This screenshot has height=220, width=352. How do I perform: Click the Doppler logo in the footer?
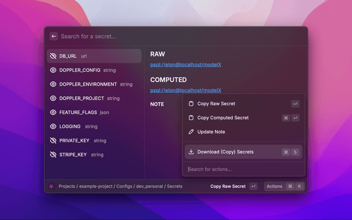coord(52,186)
